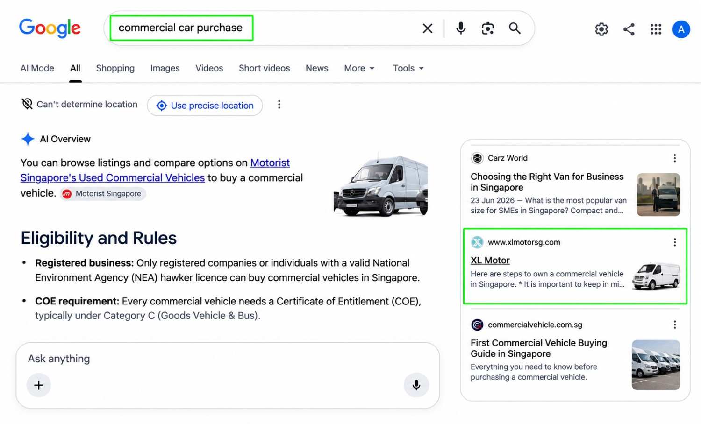The height and width of the screenshot is (424, 701).
Task: Click the XL Motor white van thumbnail
Action: pyautogui.click(x=656, y=276)
